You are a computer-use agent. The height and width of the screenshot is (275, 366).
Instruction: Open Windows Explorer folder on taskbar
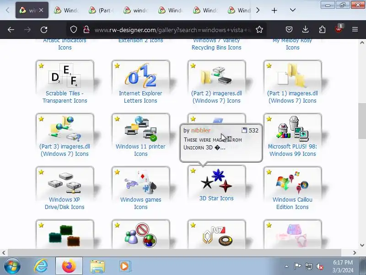(x=97, y=266)
